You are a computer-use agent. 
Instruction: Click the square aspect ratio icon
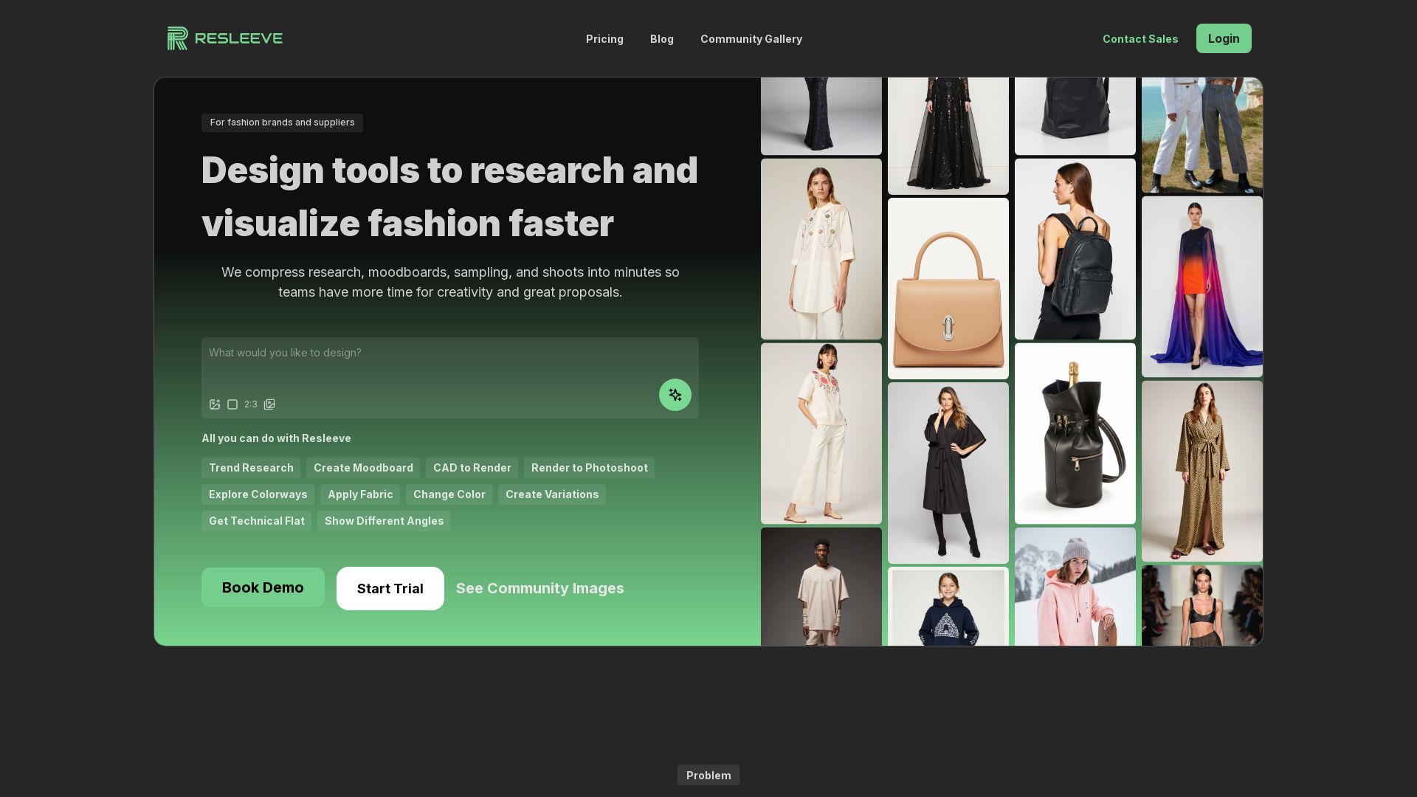[232, 404]
